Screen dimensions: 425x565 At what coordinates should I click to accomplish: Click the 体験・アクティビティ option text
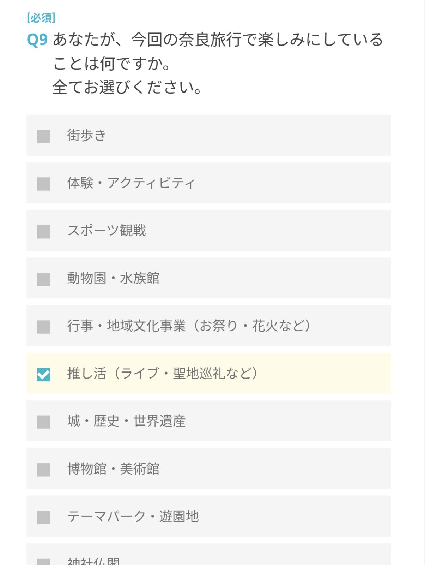tap(131, 183)
